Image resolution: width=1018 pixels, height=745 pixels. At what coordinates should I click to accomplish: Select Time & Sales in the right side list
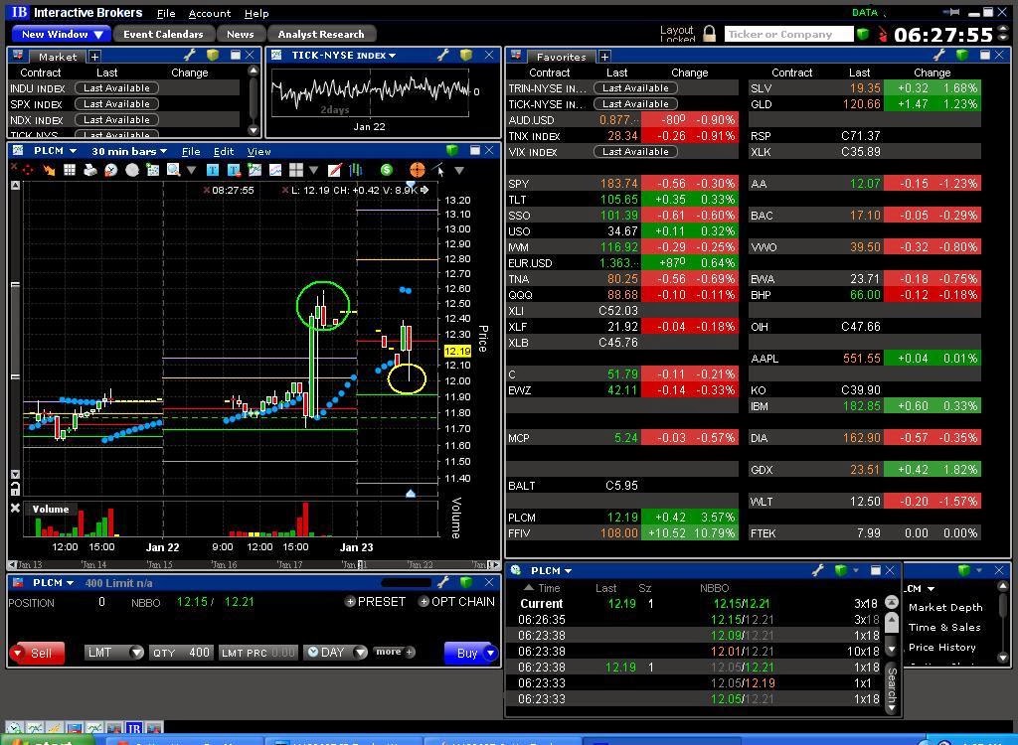click(x=944, y=627)
